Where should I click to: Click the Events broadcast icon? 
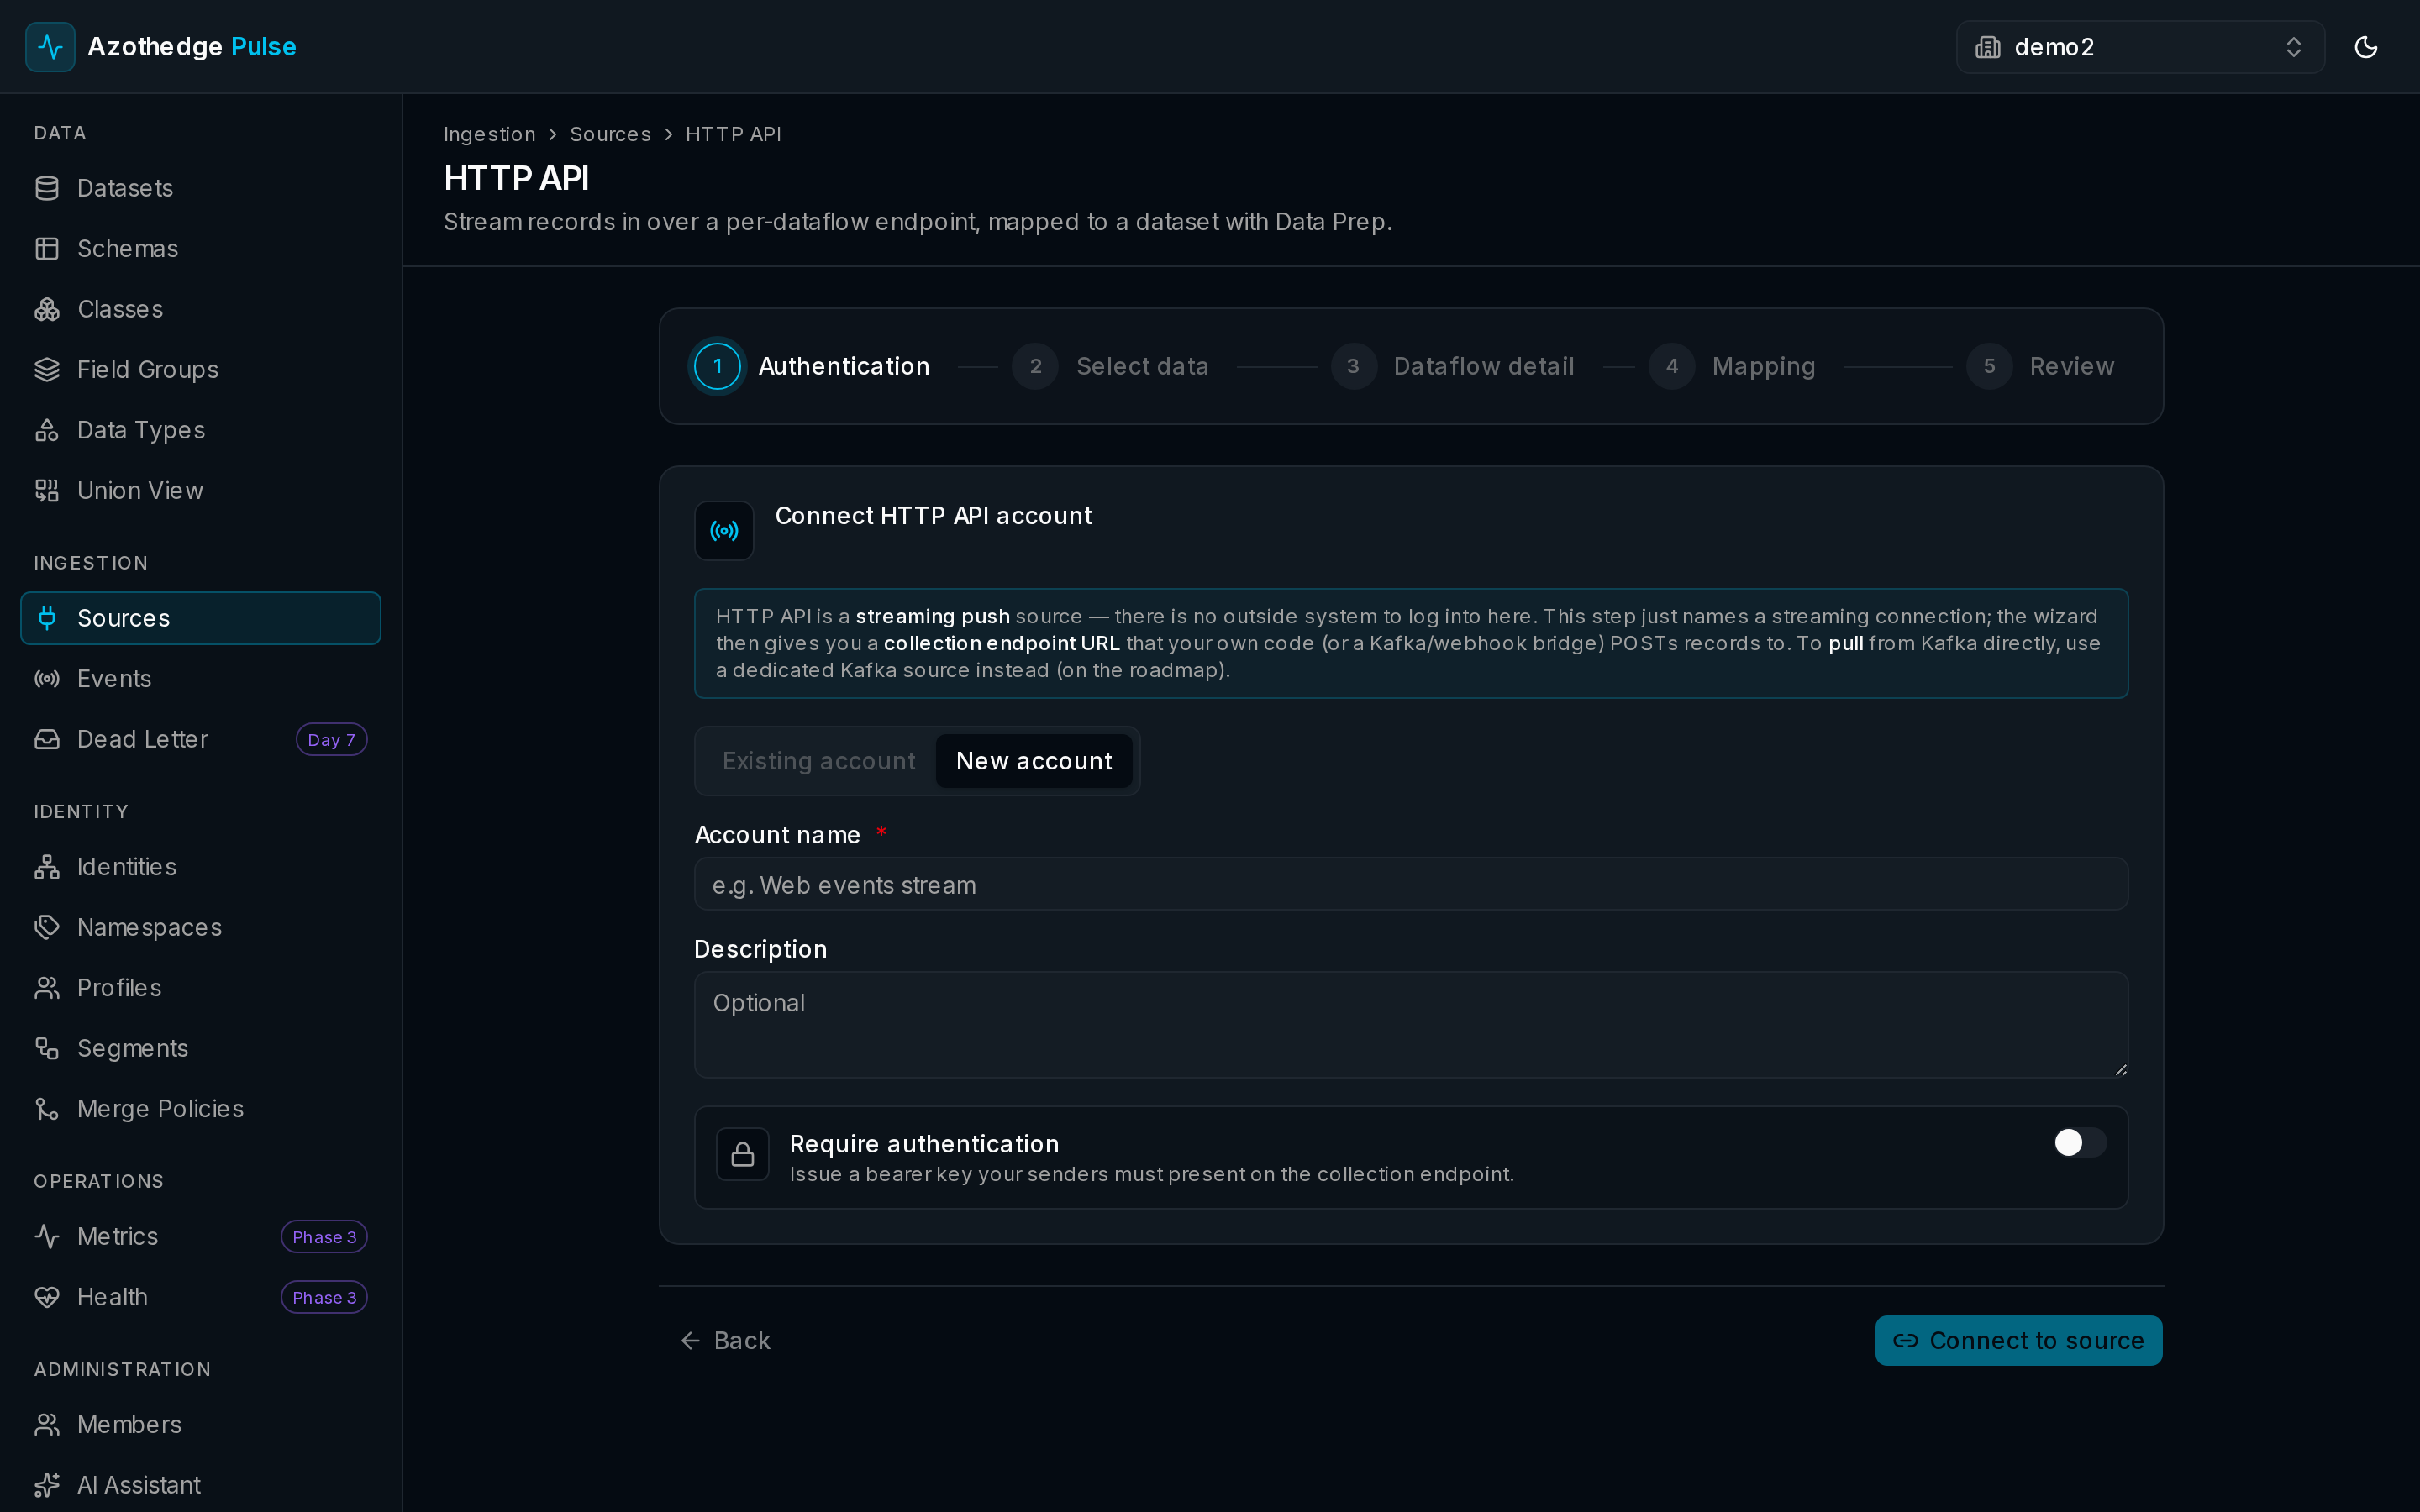(47, 679)
